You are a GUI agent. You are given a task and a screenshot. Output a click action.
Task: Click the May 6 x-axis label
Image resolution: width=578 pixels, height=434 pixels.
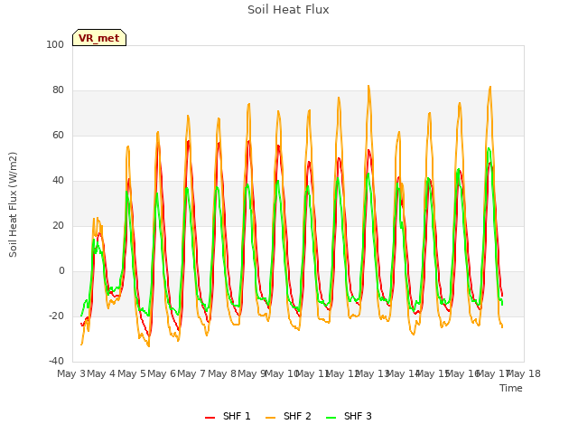click(162, 373)
